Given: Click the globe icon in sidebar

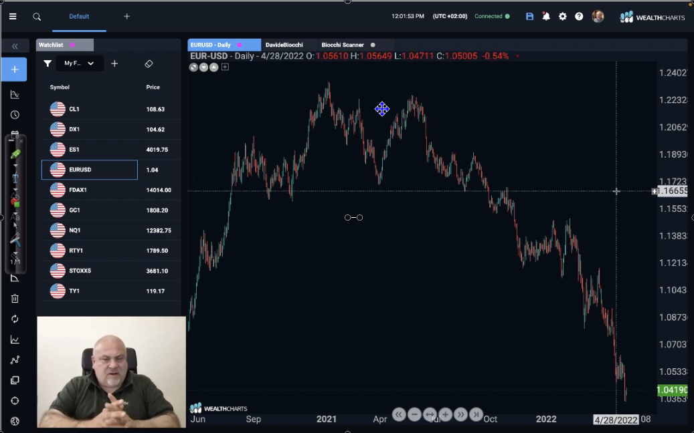Looking at the screenshot, I should click(x=15, y=421).
